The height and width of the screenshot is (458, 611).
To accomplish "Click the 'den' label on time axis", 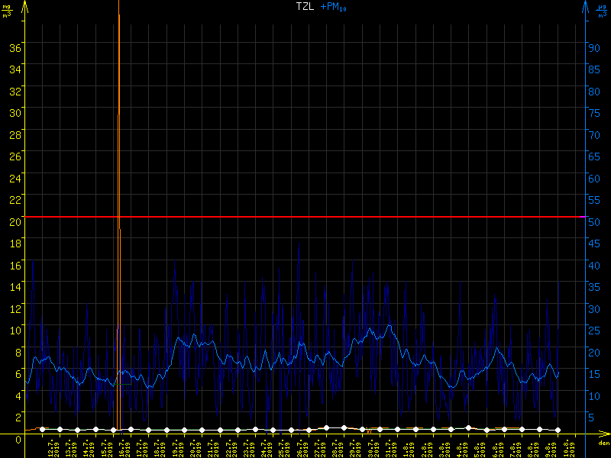I will 603,443.
